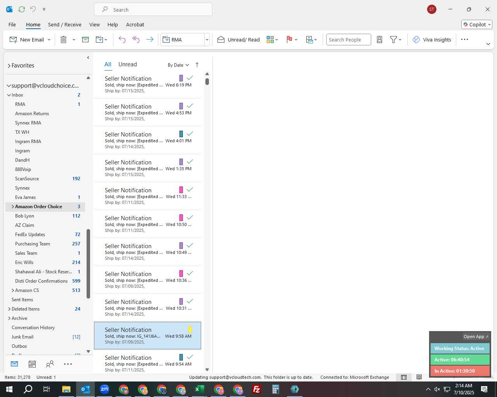Click the Send/Receive sync icon in title bar
Viewport: 497px width, 397px height.
click(22, 9)
